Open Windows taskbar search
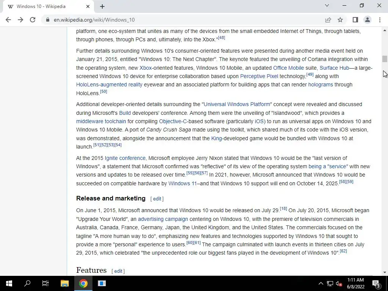The height and width of the screenshot is (291, 388). coord(27,283)
